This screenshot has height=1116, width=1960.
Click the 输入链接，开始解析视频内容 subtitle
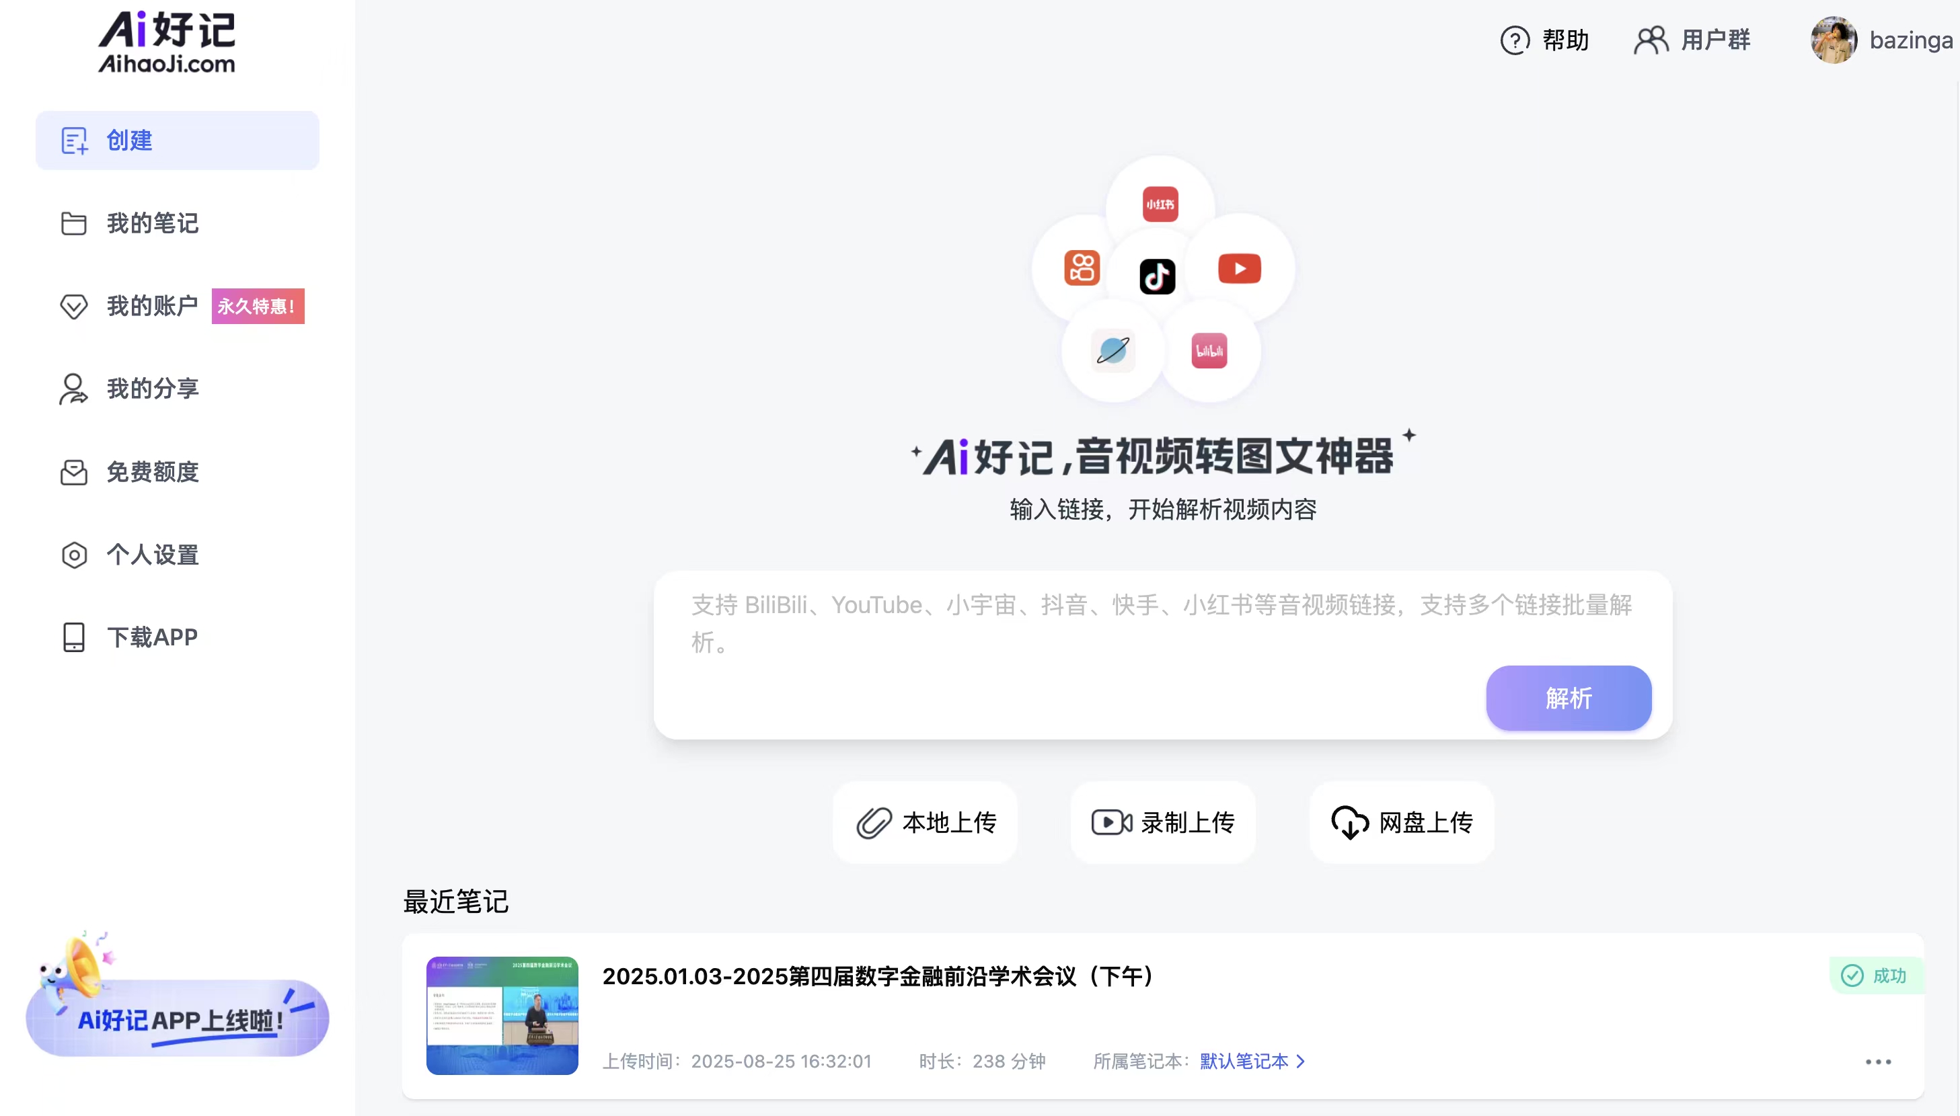1162,510
